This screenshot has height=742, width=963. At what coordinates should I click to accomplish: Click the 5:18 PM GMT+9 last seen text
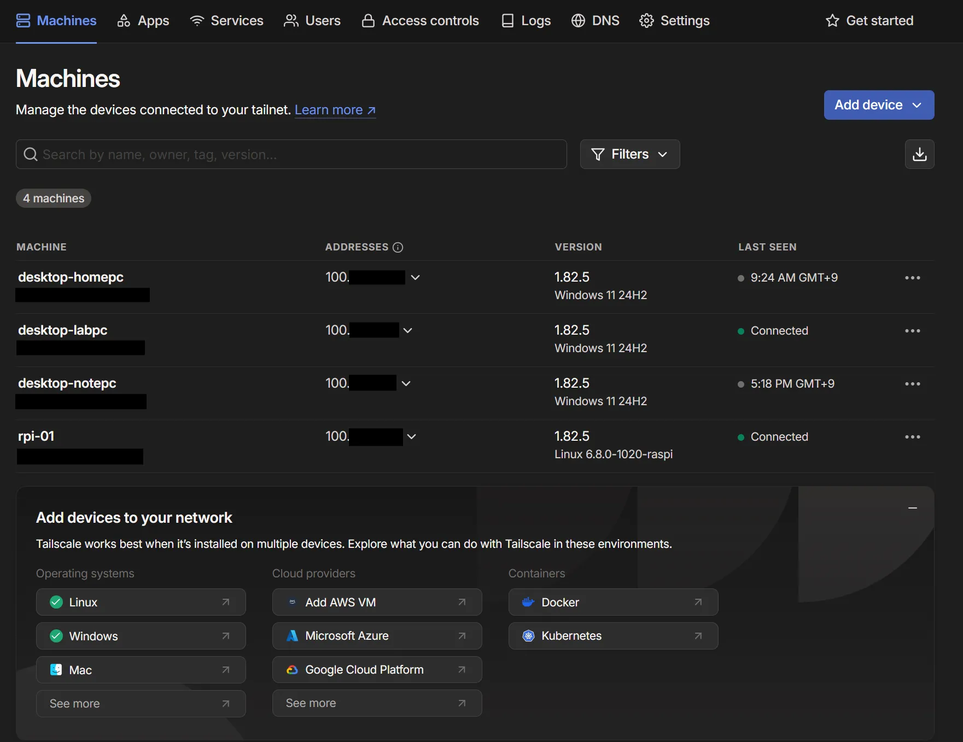792,384
